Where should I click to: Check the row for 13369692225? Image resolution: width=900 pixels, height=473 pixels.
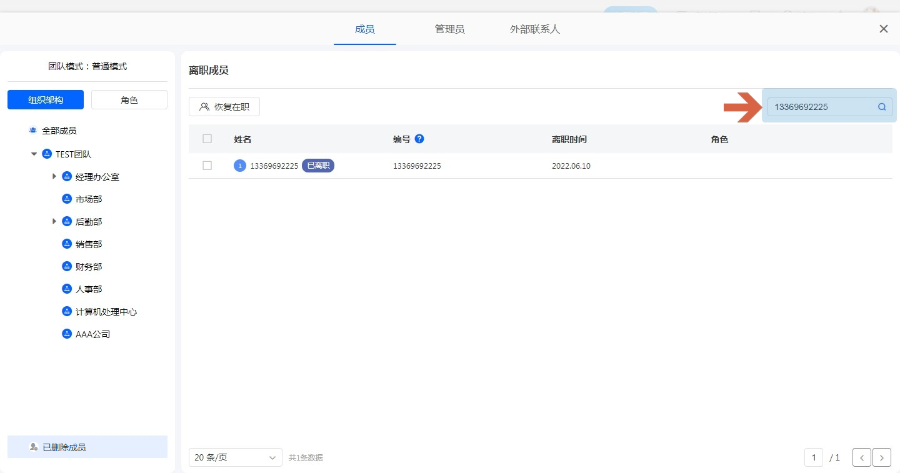tap(207, 166)
